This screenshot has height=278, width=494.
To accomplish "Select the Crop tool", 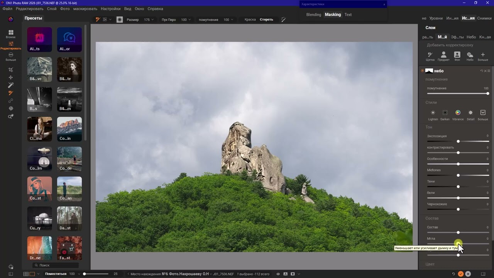I will [x=11, y=70].
